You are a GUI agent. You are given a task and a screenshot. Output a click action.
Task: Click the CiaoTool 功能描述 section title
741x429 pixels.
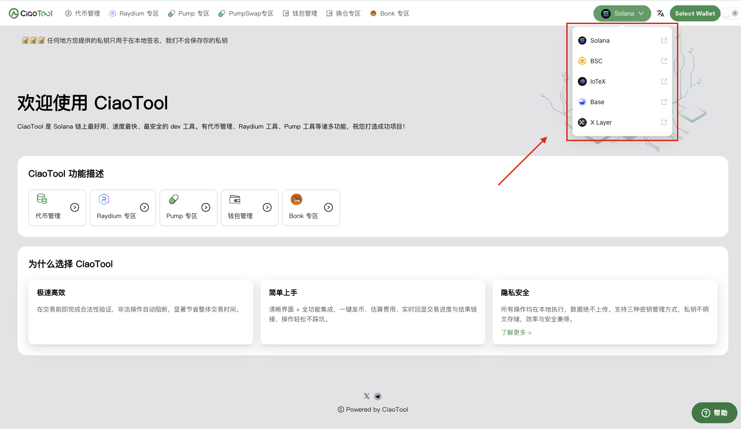(66, 174)
